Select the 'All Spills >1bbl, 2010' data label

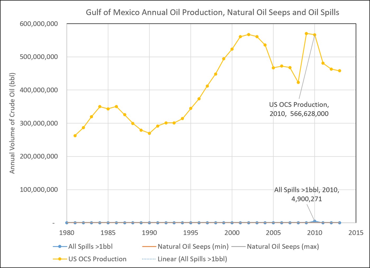[307, 194]
